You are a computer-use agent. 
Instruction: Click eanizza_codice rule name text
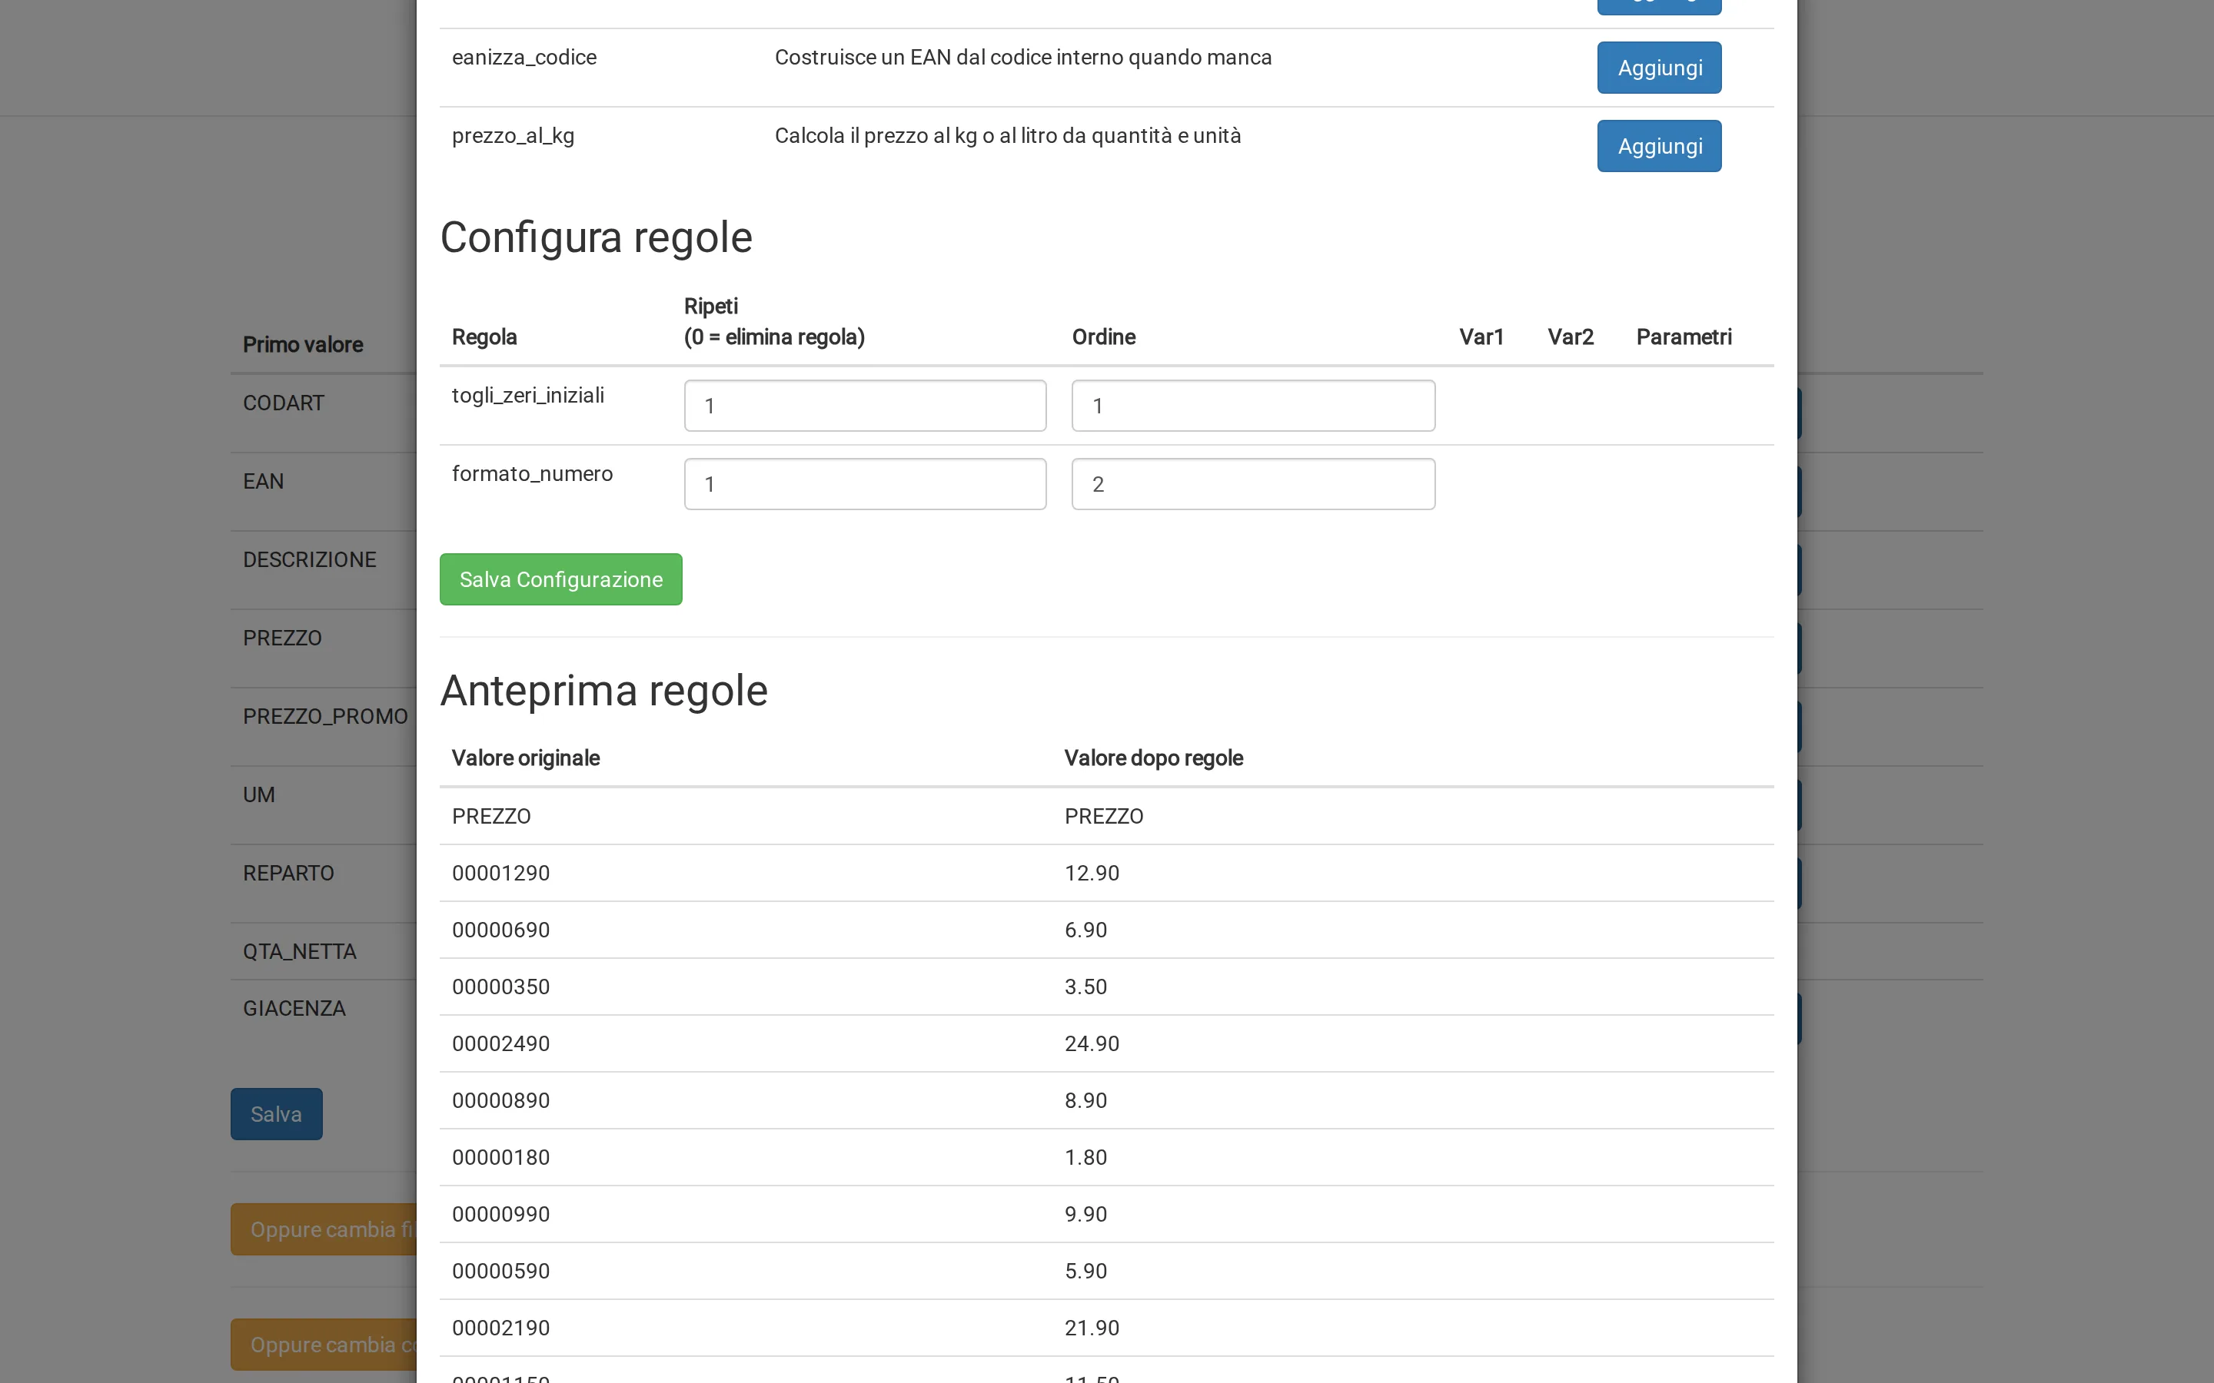(524, 57)
